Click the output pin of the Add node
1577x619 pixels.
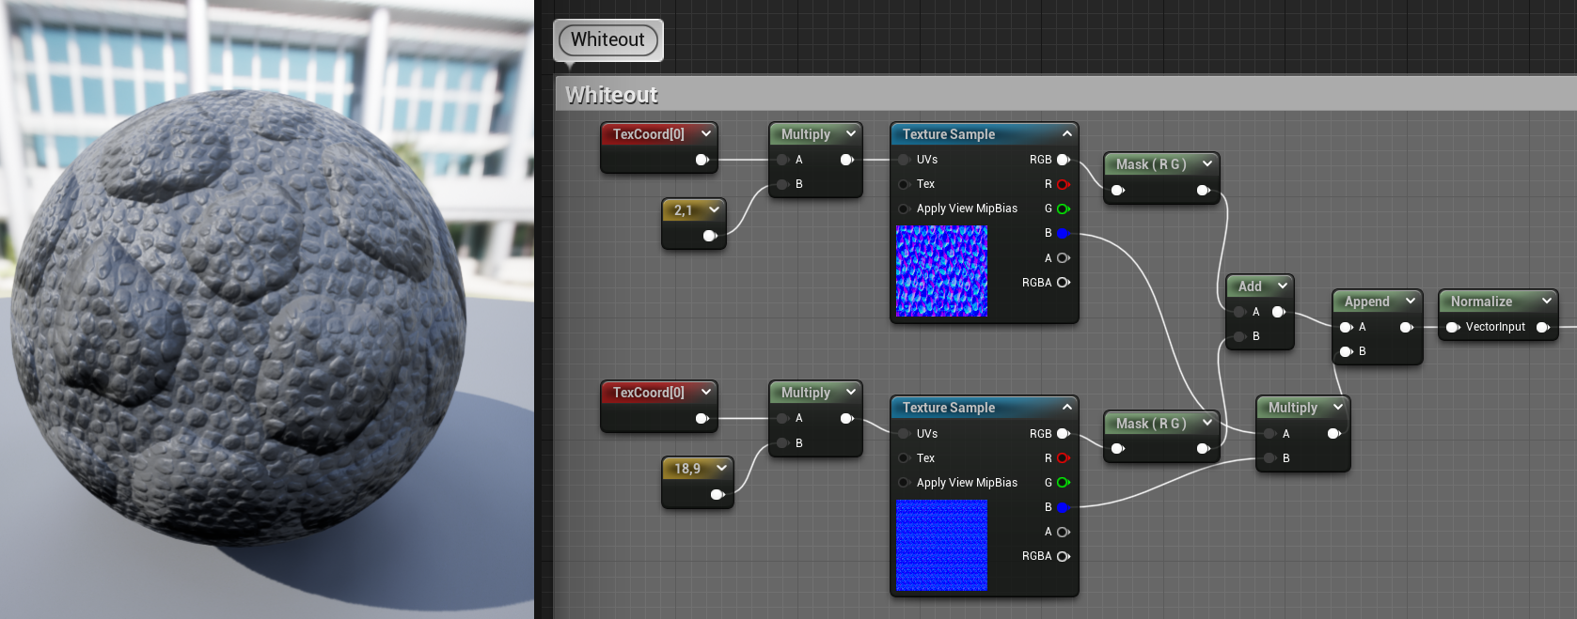click(x=1279, y=312)
